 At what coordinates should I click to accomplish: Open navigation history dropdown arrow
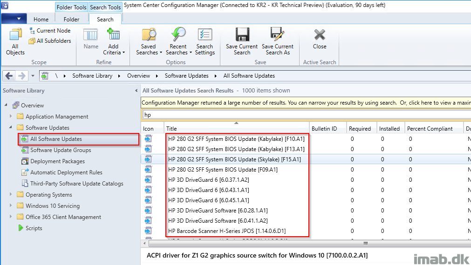[x=33, y=76]
